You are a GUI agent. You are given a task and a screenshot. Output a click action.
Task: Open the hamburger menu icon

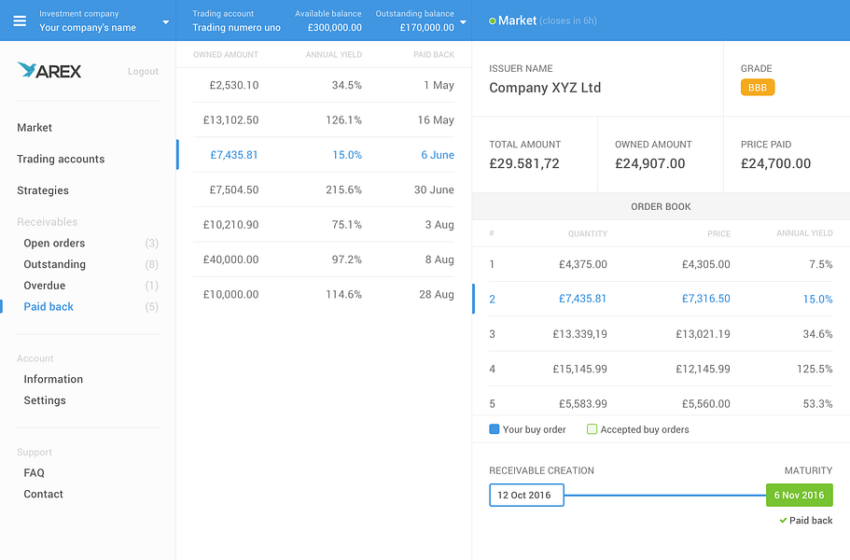point(20,21)
